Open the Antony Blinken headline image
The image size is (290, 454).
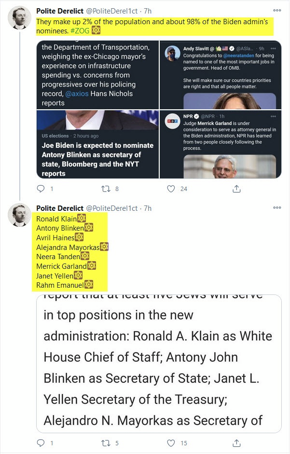[98, 145]
